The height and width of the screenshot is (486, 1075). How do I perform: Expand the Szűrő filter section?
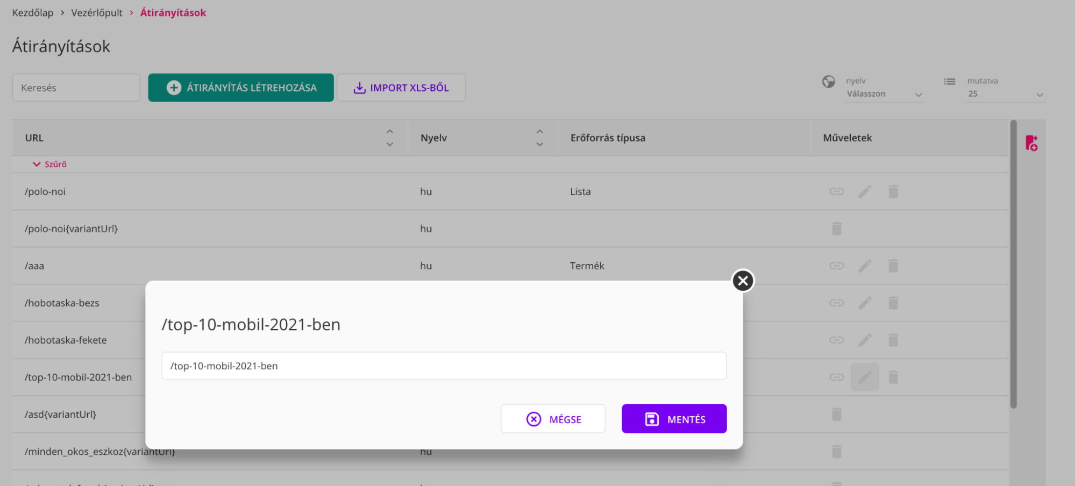(x=49, y=165)
